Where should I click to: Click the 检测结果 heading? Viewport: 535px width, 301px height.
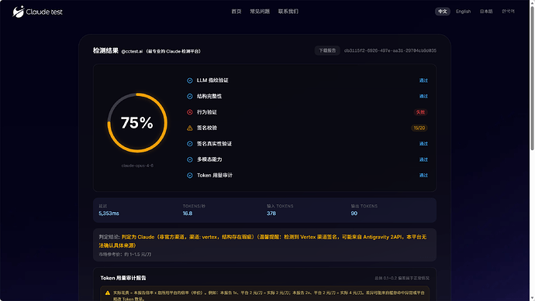(x=105, y=51)
